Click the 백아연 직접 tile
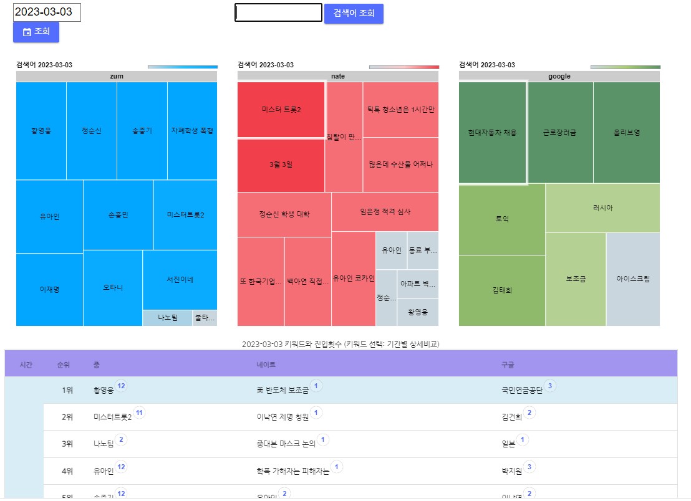Screen dimensions: 691x501 click(307, 282)
